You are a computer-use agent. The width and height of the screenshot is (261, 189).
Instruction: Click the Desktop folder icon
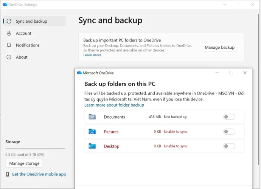(92, 146)
